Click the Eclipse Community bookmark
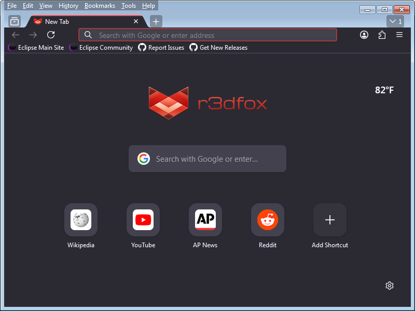This screenshot has height=311, width=415. tap(101, 48)
